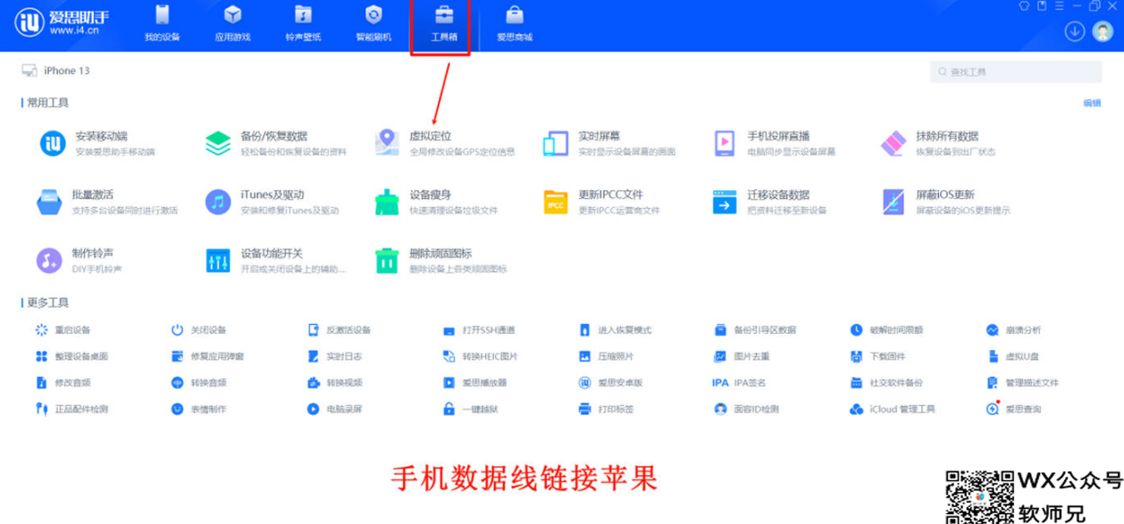This screenshot has width=1124, height=524.
Task: Select 反激活设备 tool
Action: [x=339, y=330]
